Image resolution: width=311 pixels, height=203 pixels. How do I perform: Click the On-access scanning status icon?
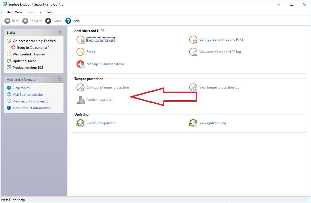point(9,41)
